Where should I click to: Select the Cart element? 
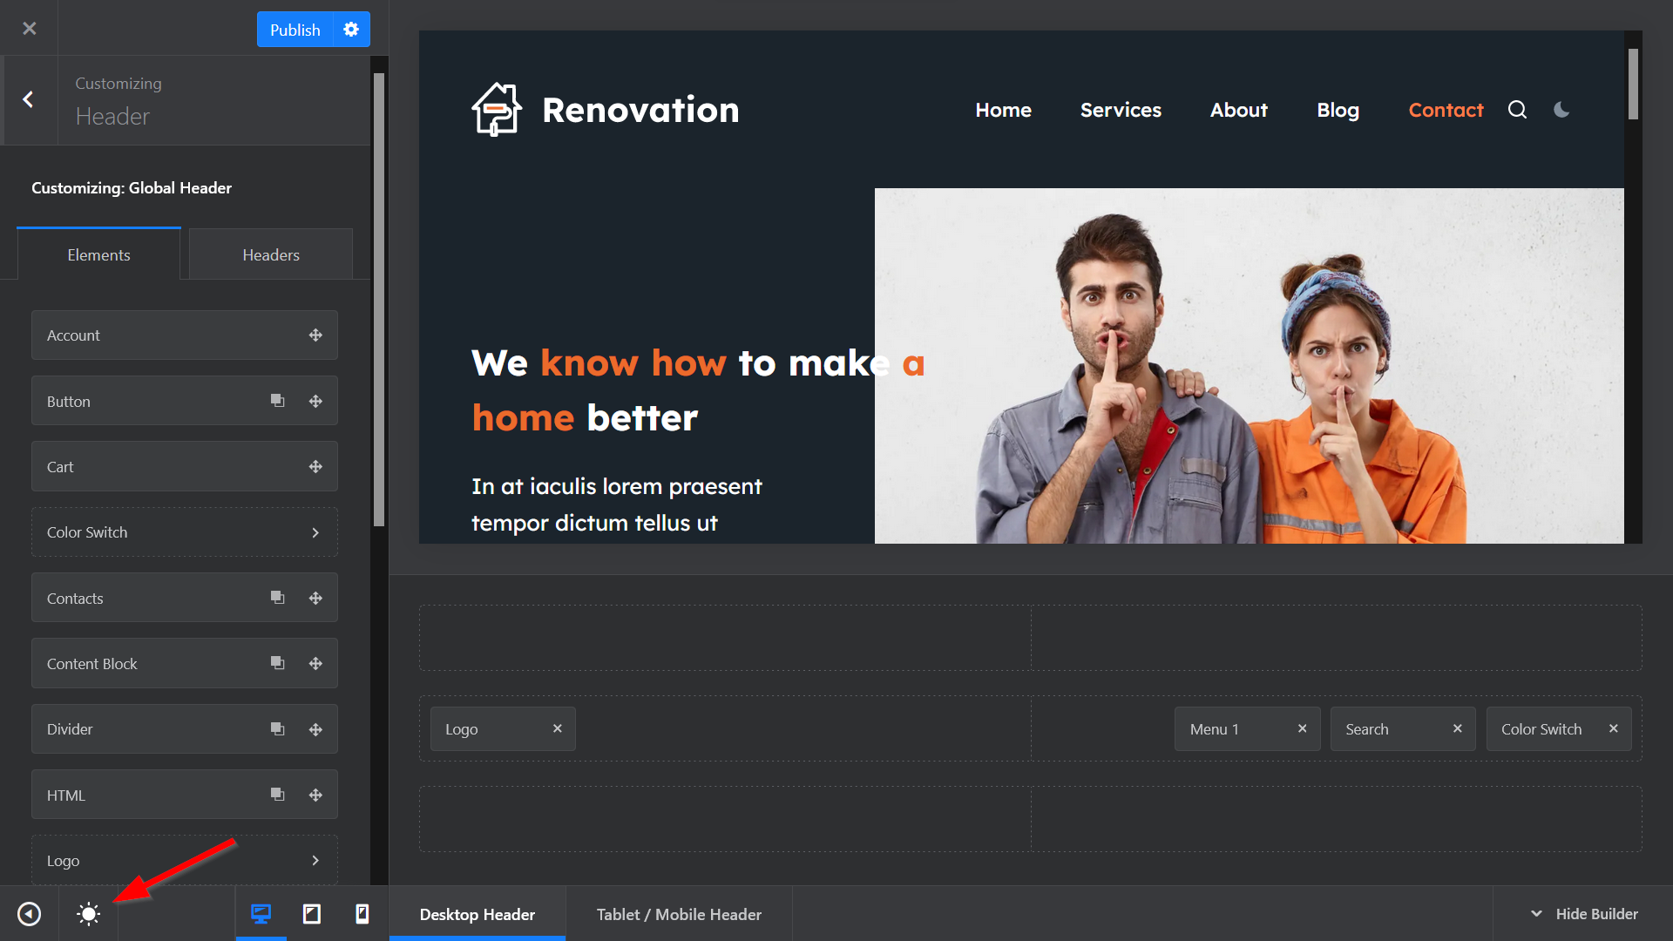coord(185,467)
